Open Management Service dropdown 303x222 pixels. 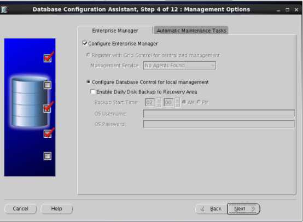coord(179,66)
